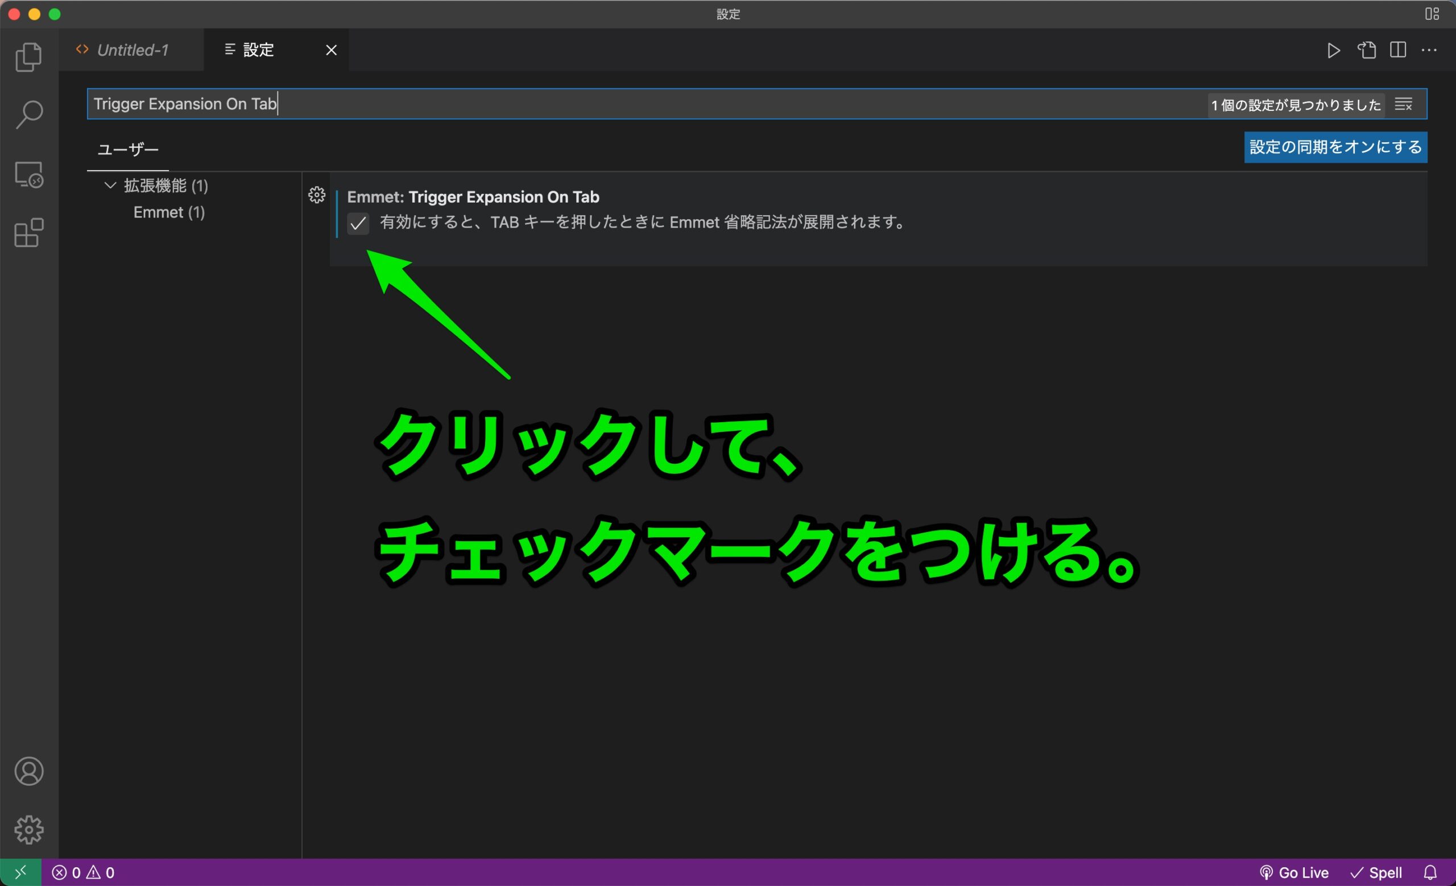Open settings JSON file icon
Image resolution: width=1456 pixels, height=886 pixels.
[x=1366, y=50]
